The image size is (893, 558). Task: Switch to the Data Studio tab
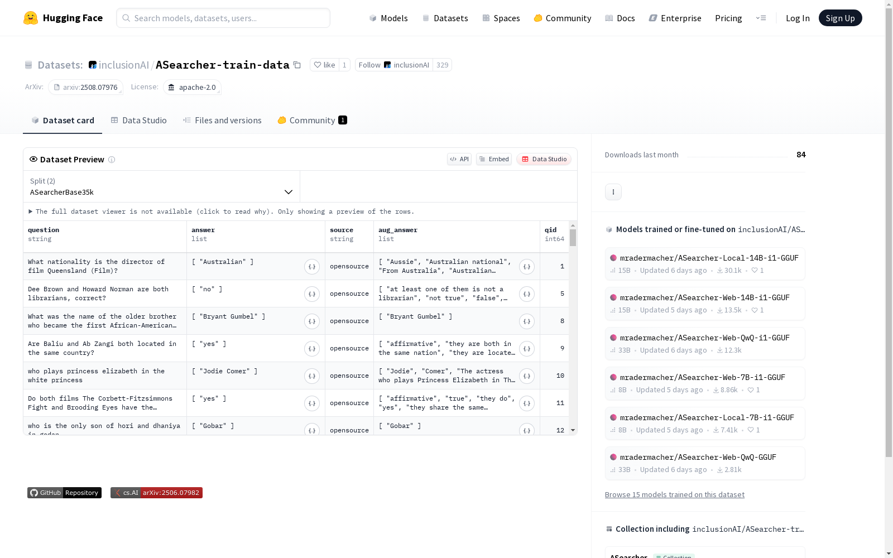(138, 121)
